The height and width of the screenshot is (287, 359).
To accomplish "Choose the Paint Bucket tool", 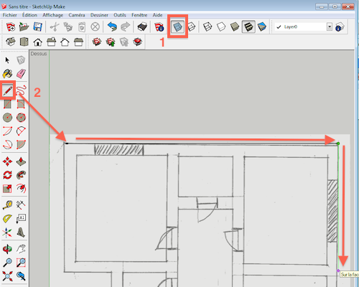I will click(x=7, y=74).
